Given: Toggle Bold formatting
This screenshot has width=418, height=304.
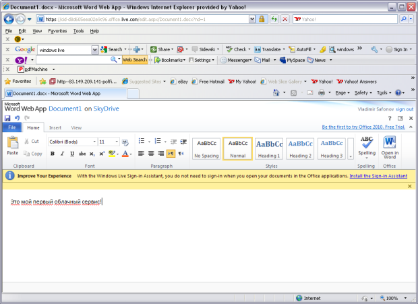Looking at the screenshot, I should point(53,154).
